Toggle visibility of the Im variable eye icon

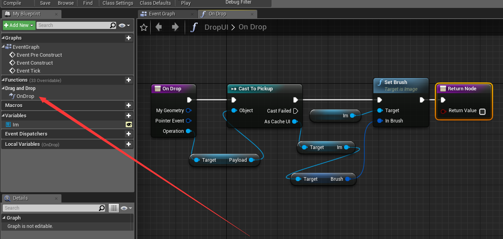pyautogui.click(x=129, y=124)
